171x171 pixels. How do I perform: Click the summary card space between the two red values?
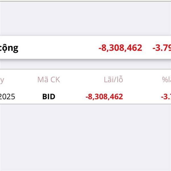[147, 48]
